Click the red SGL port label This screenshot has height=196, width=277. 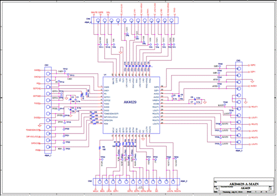point(108,12)
